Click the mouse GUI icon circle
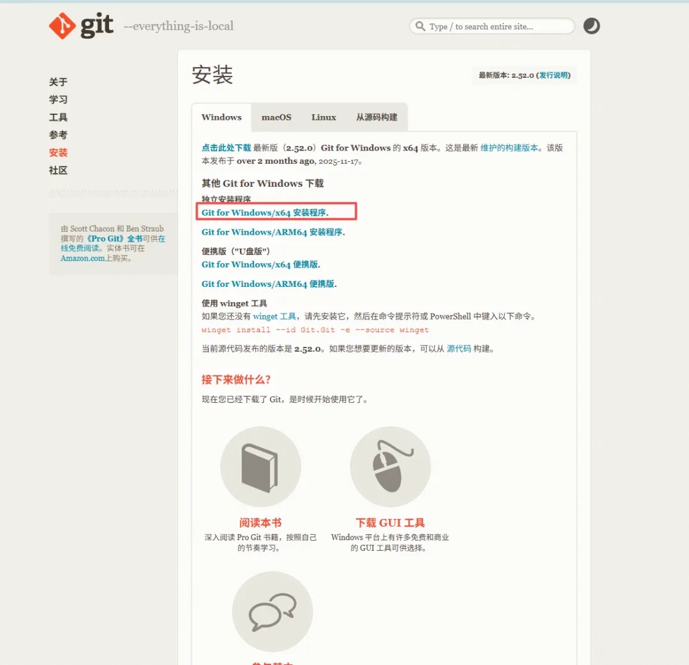This screenshot has height=665, width=689. [x=390, y=467]
